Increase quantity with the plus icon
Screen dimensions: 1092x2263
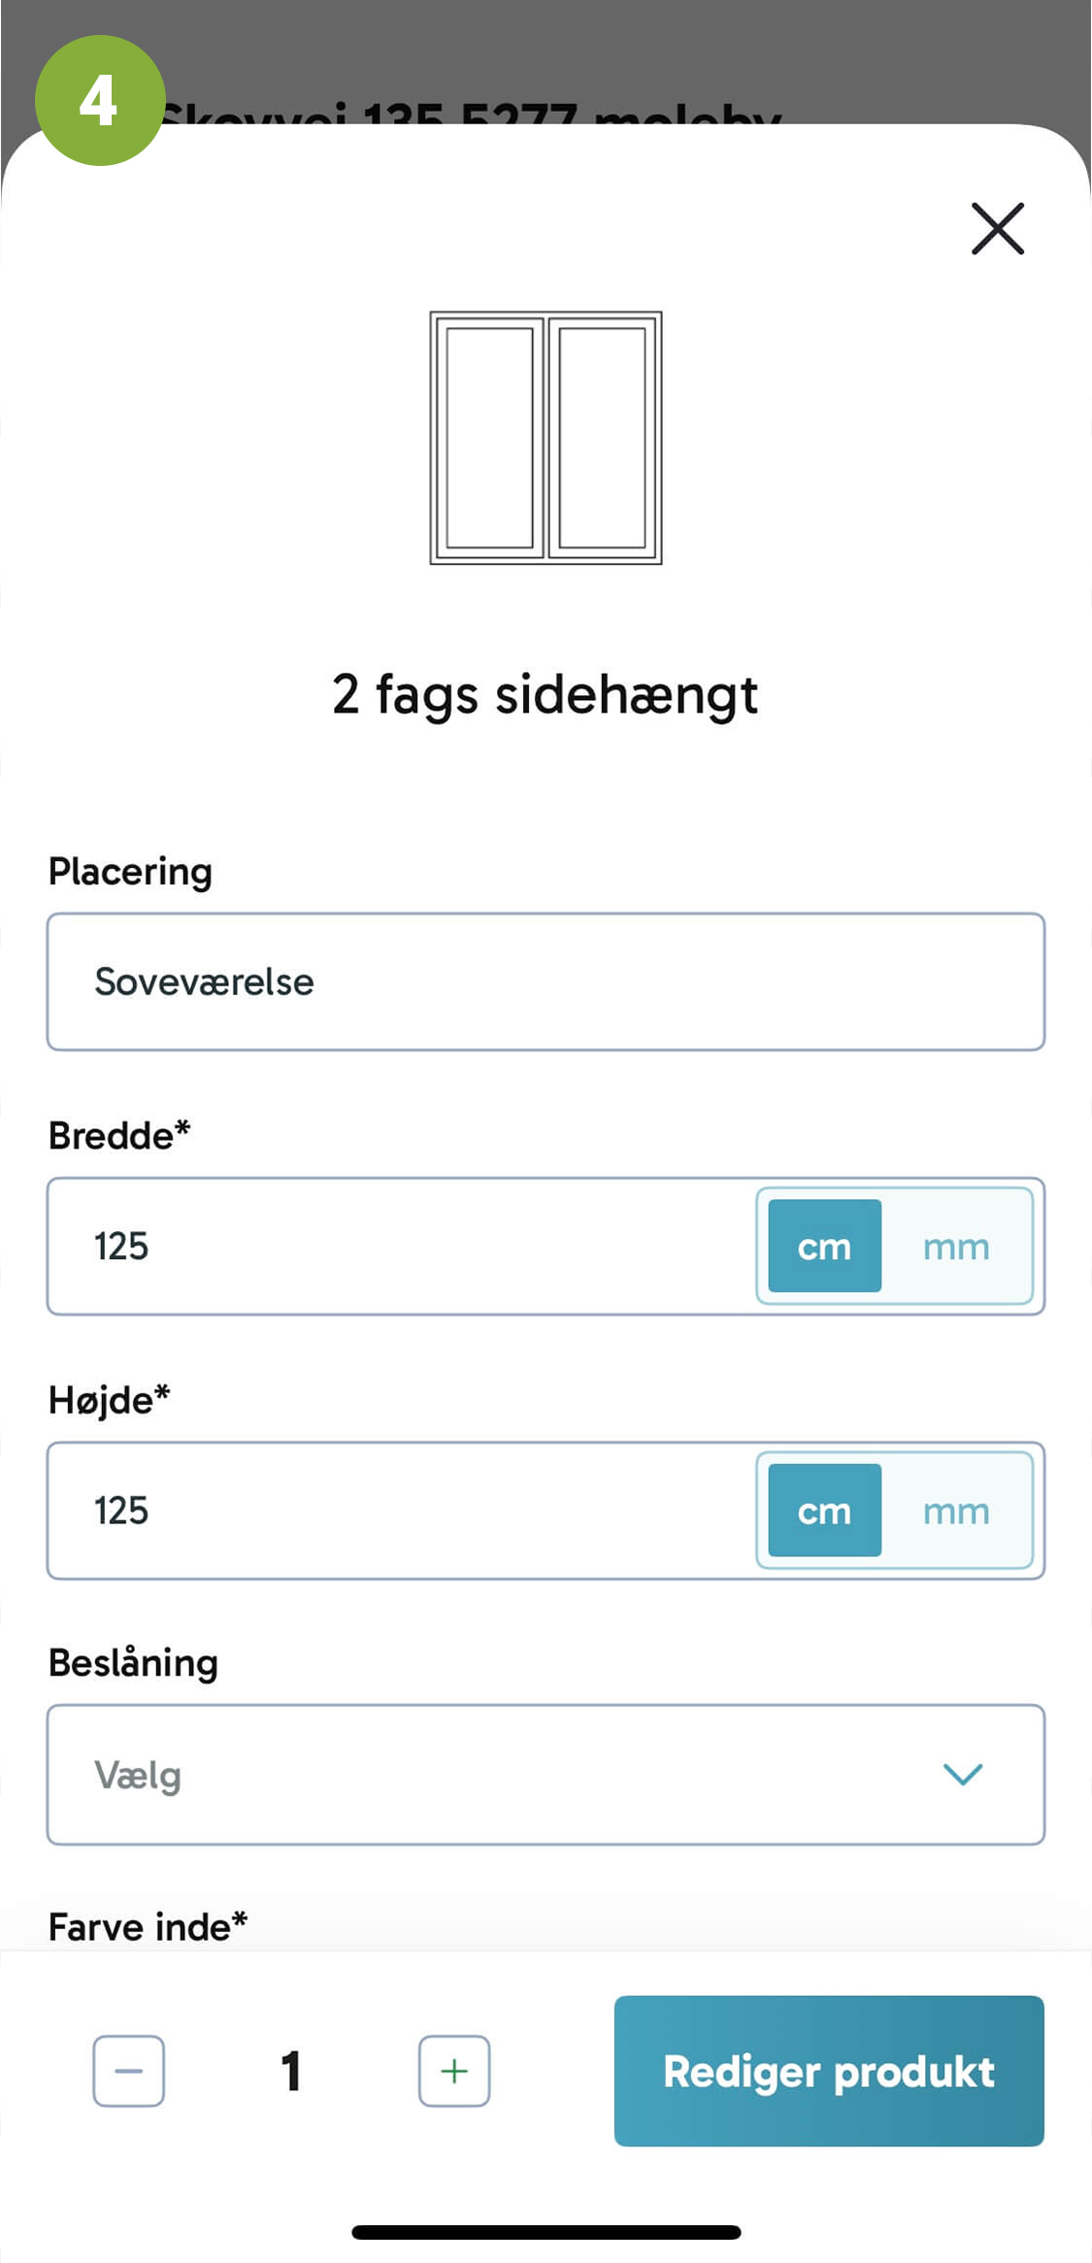click(454, 2071)
